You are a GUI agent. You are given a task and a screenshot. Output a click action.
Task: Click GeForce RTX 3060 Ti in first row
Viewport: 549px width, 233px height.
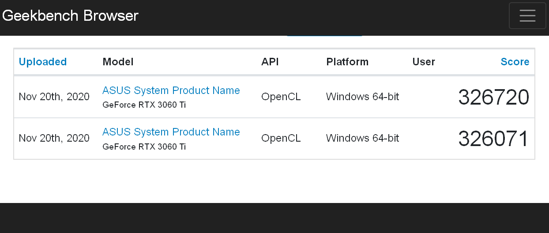144,105
